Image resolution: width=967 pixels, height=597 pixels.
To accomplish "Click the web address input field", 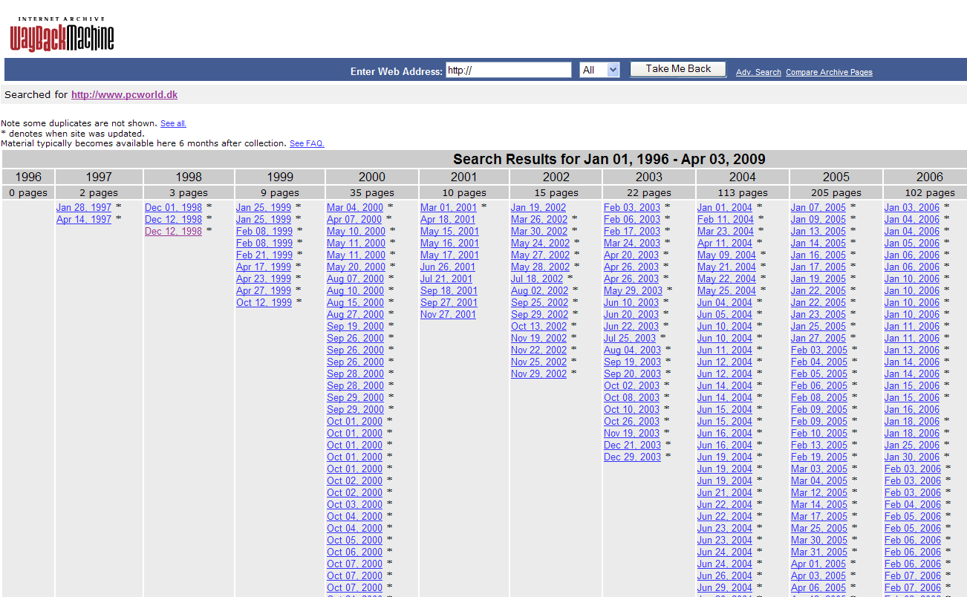I will (508, 71).
